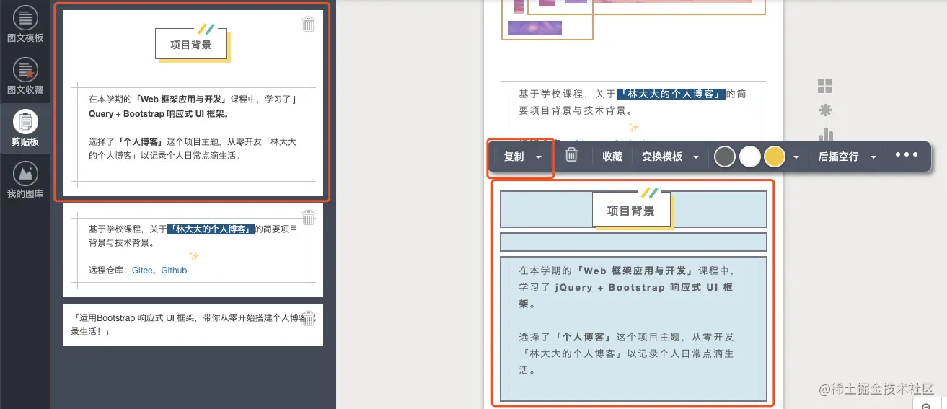Pick the dark gray color swatch
Screen dimensions: 947x409
point(725,157)
